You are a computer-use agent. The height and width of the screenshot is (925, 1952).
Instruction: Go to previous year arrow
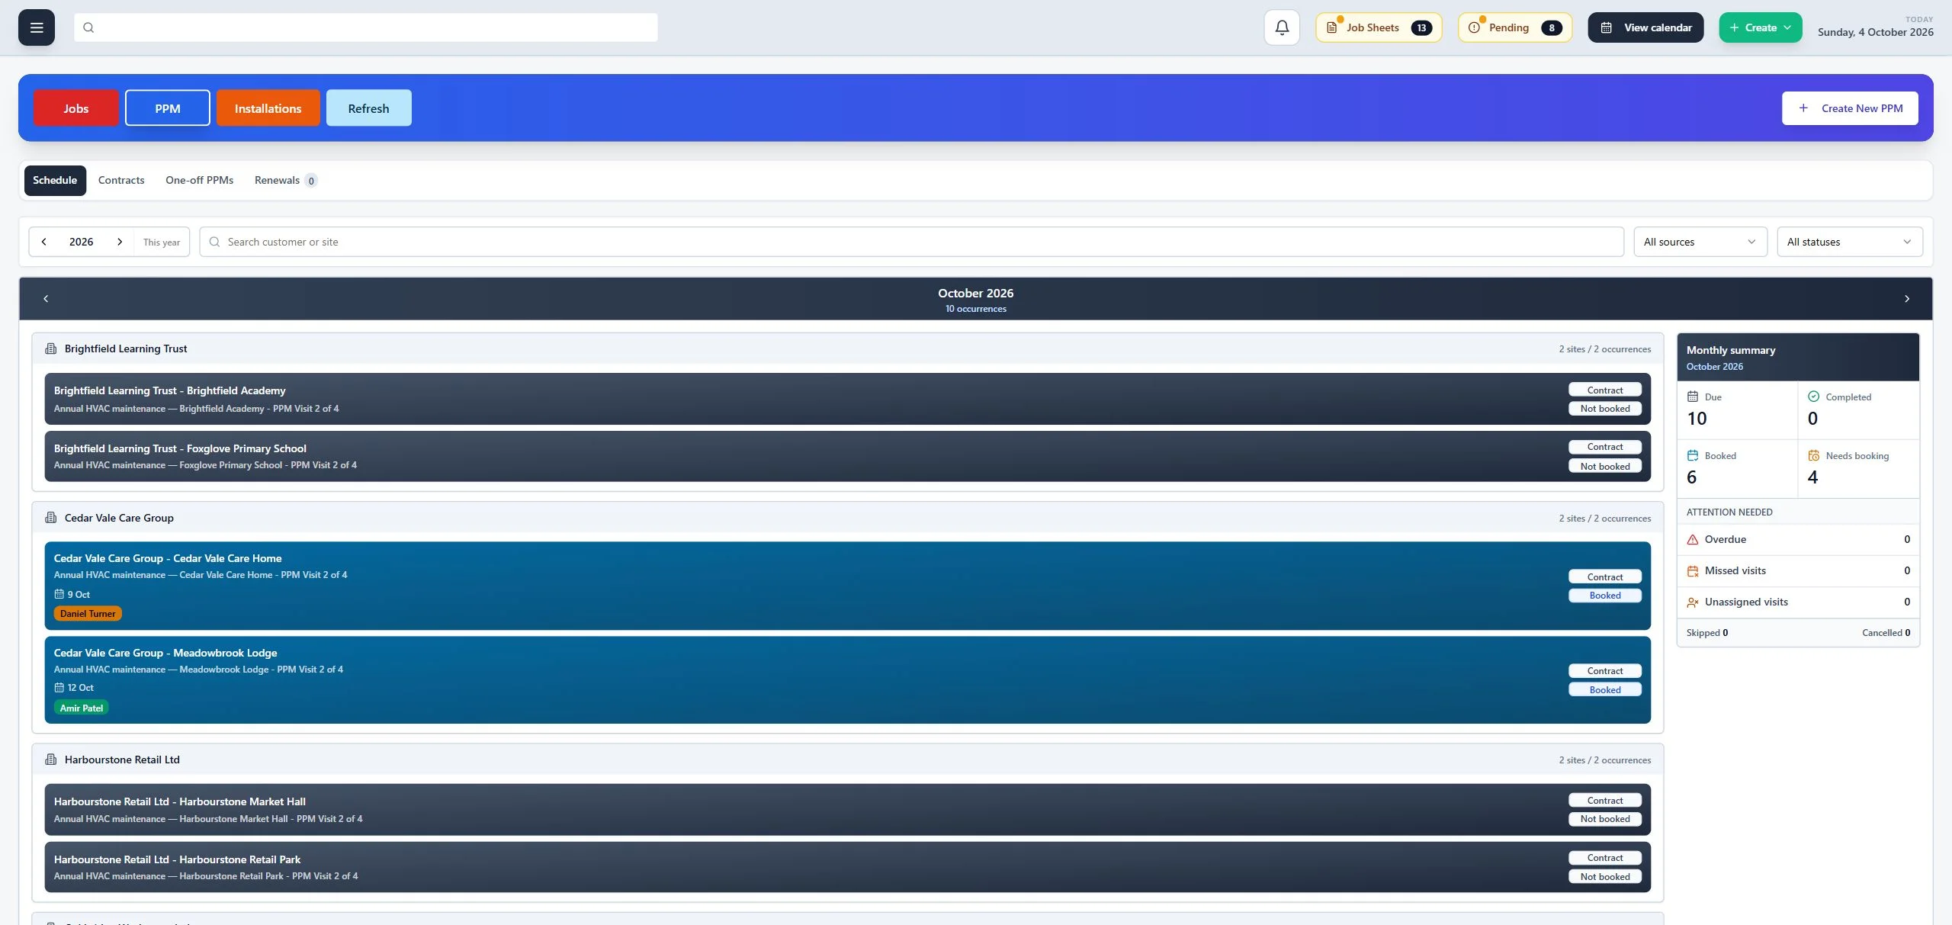[x=44, y=242]
